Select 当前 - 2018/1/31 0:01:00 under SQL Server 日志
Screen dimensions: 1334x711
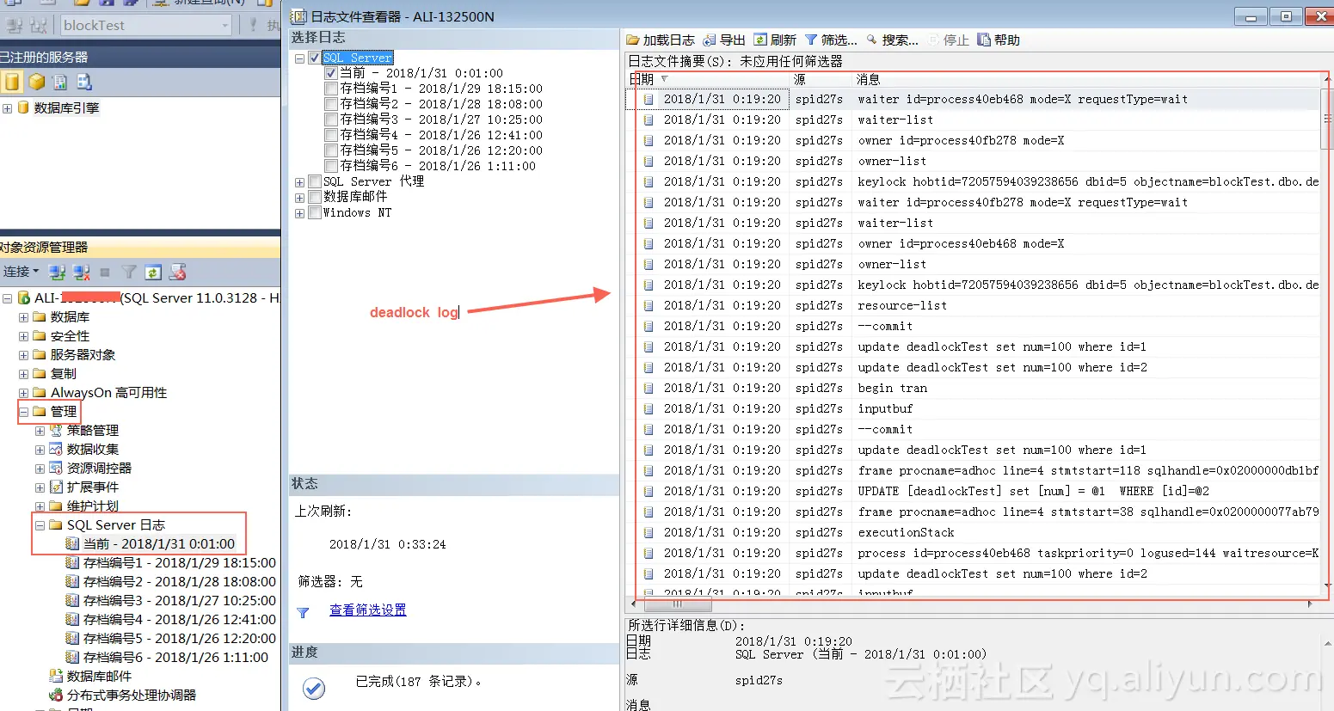point(158,543)
